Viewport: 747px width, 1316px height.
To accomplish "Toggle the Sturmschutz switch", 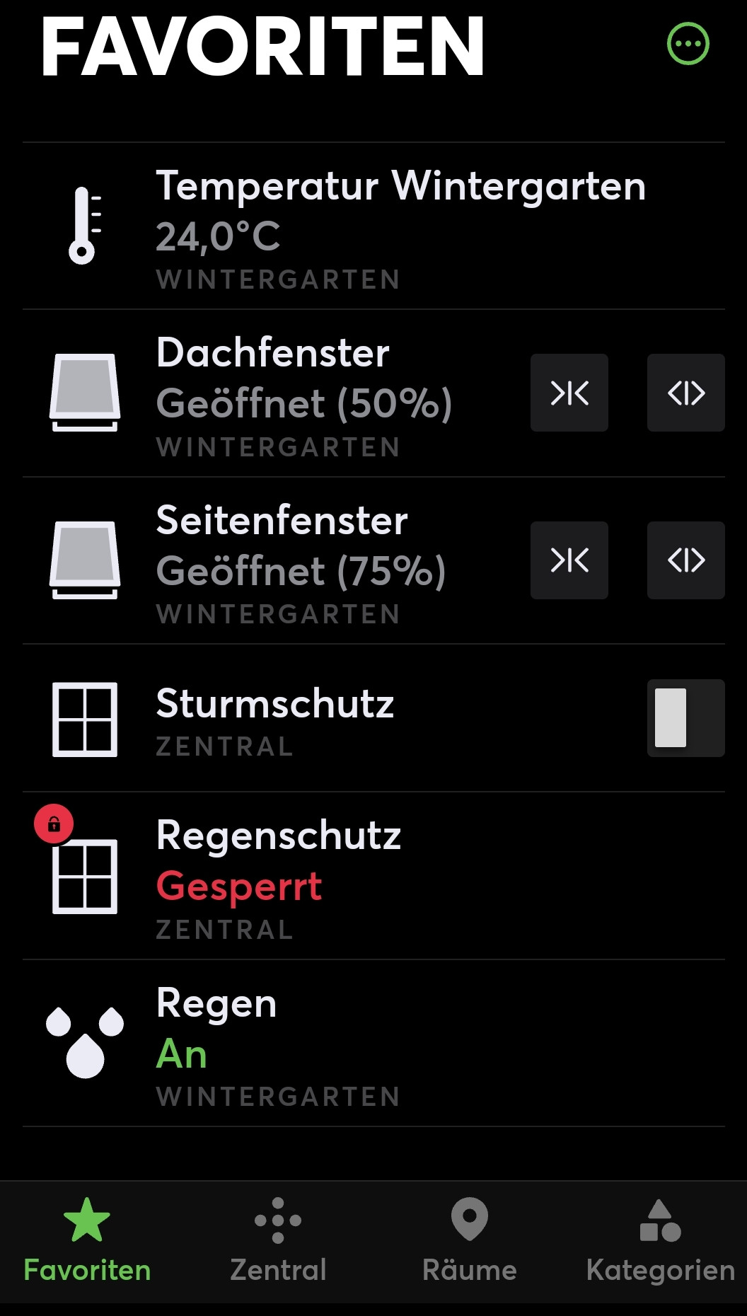I will tap(685, 718).
